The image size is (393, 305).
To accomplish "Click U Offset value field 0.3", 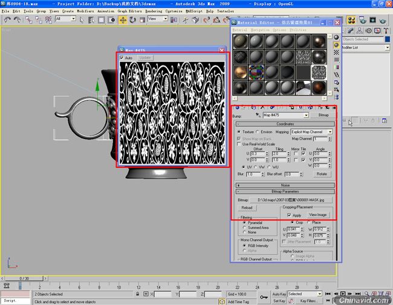I will click(x=258, y=153).
